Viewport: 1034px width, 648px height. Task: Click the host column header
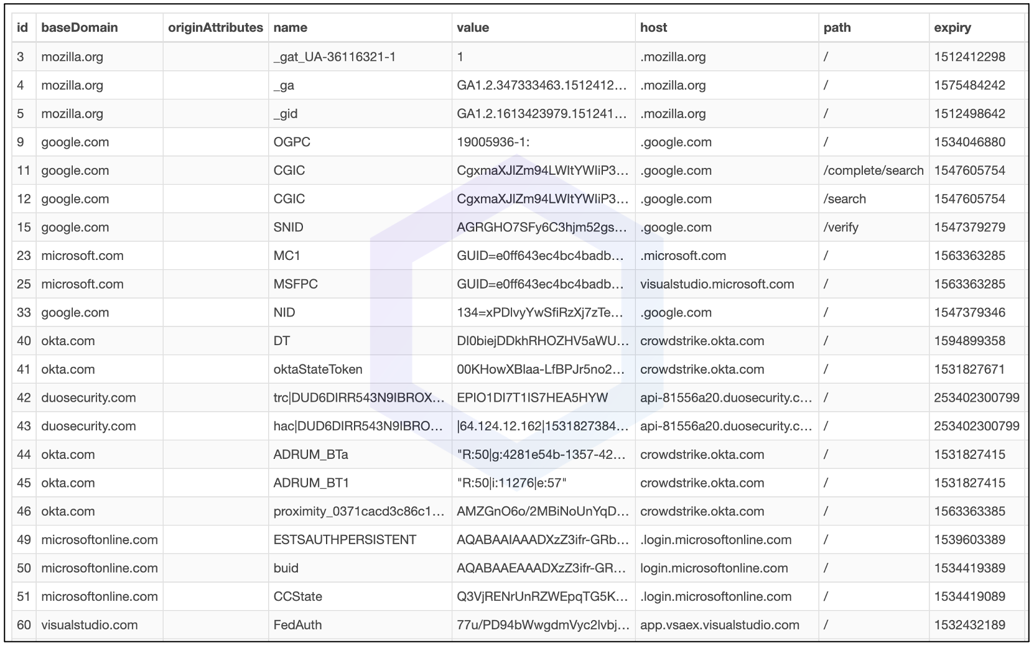[x=653, y=28]
